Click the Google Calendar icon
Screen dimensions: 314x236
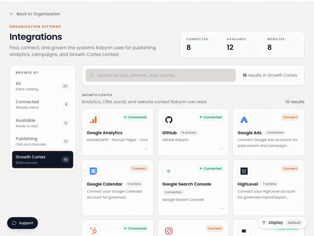pos(93,171)
